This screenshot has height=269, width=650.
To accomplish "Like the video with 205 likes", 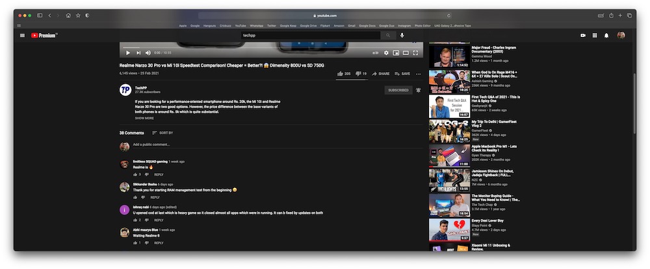I will 344,74.
